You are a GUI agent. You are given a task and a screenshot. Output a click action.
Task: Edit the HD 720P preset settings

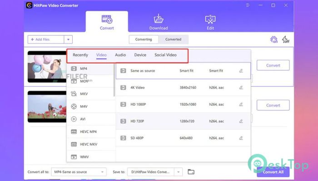point(241,121)
